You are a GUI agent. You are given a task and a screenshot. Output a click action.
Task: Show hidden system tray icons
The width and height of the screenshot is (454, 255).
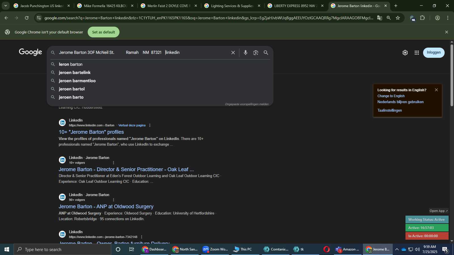point(397,249)
